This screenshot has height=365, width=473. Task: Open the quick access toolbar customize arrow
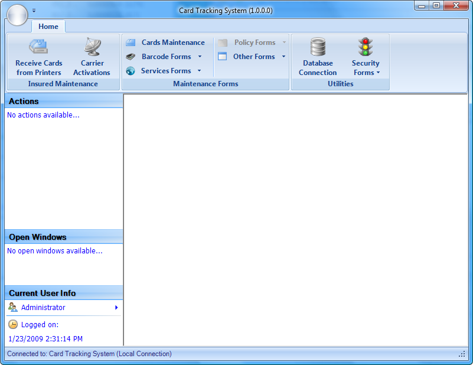tap(34, 11)
